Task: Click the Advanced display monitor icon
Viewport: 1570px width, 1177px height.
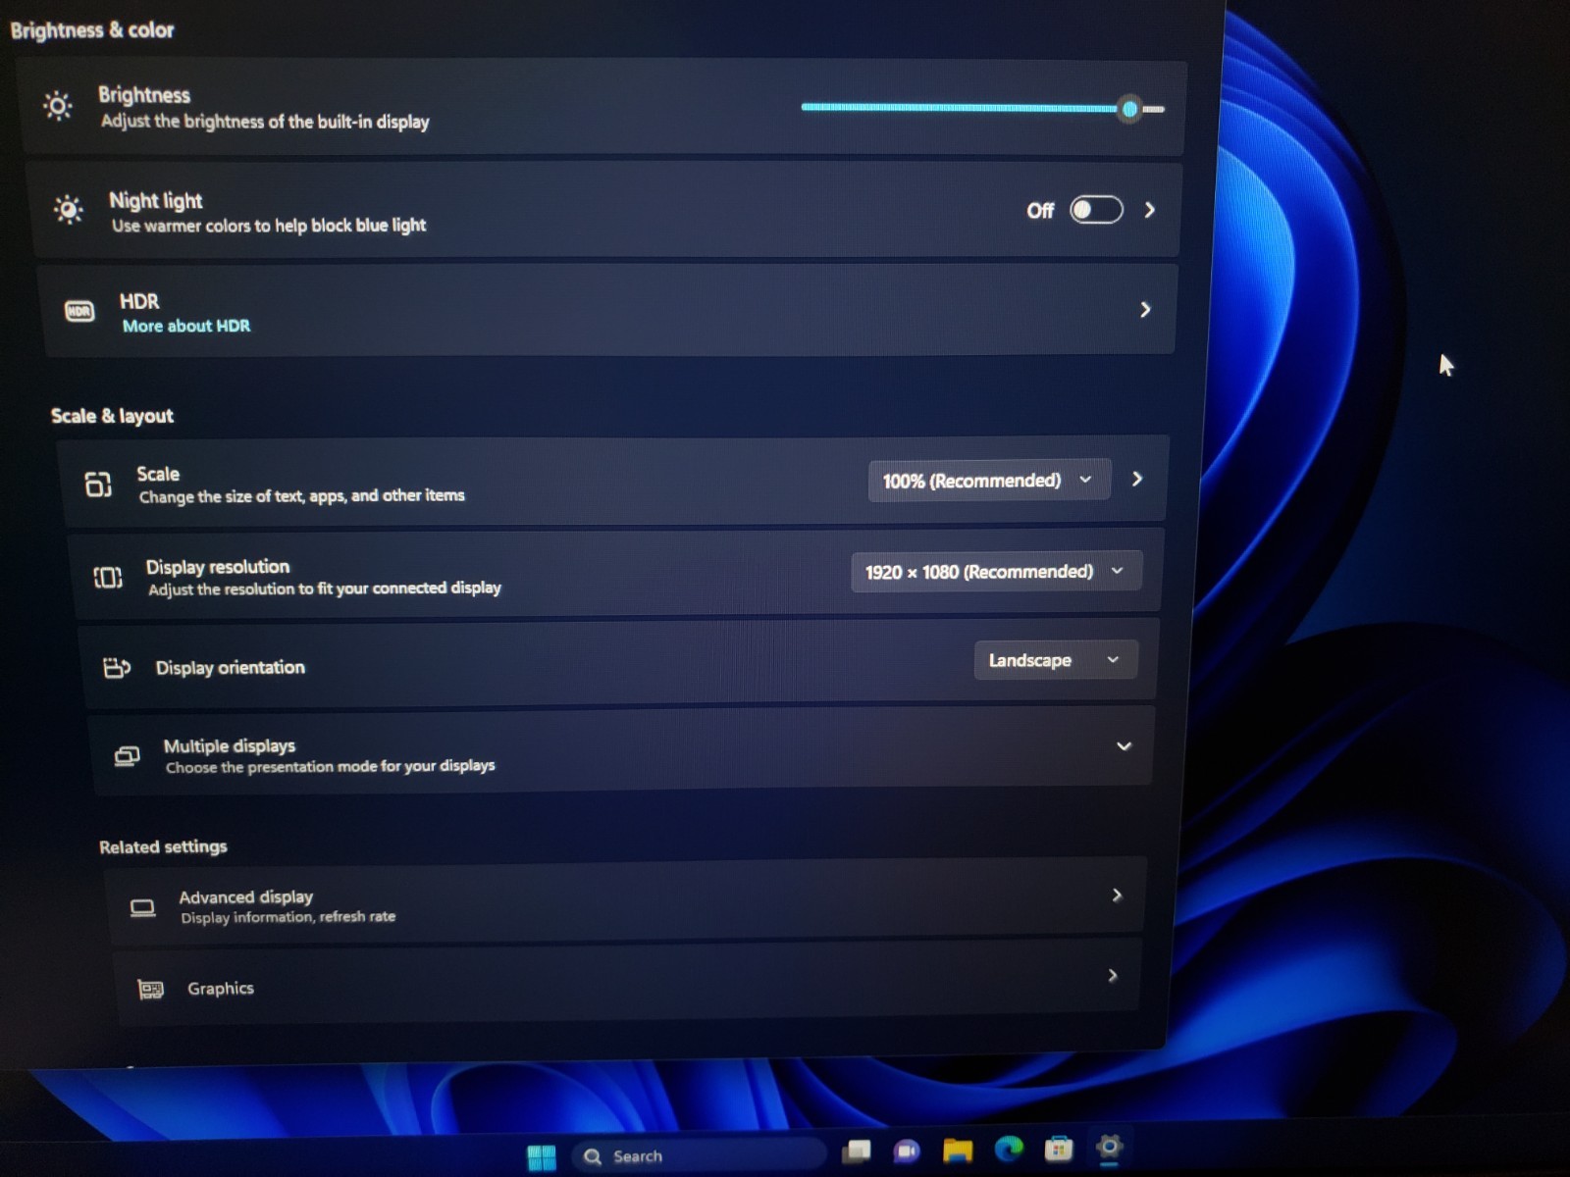Action: point(142,907)
